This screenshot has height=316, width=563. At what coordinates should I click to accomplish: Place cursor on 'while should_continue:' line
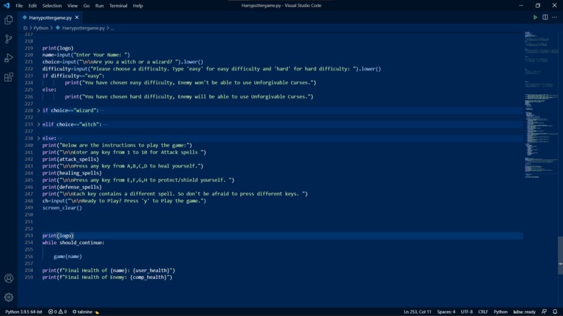coord(73,243)
